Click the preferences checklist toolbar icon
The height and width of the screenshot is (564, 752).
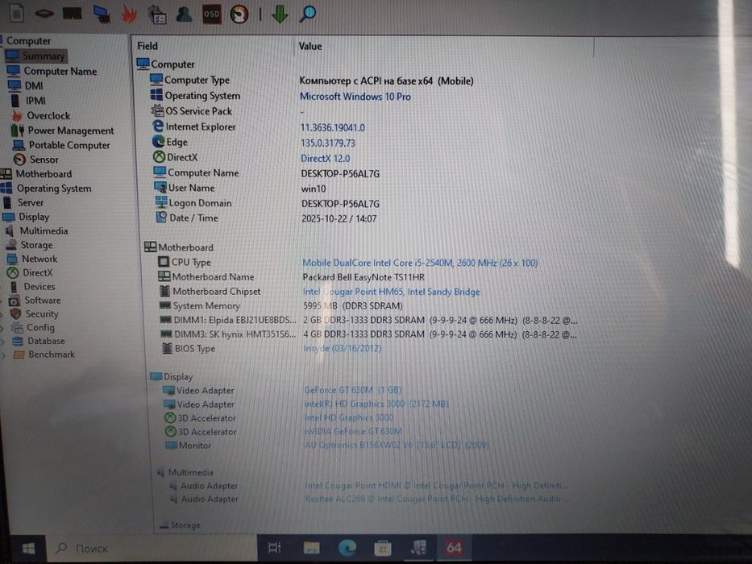click(157, 15)
